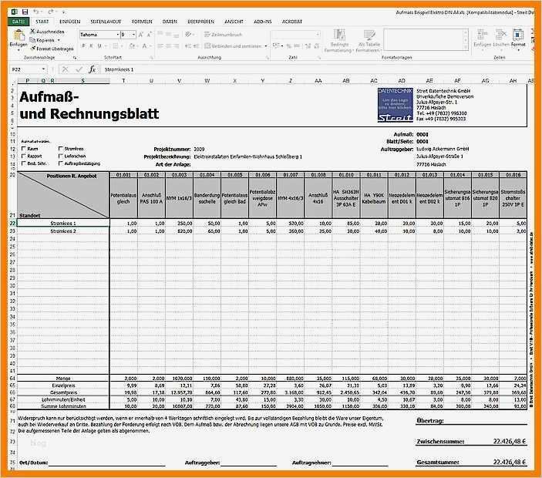The height and width of the screenshot is (478, 542).
Task: Toggle Zeilenumbruch wrap text
Action: coord(224,35)
